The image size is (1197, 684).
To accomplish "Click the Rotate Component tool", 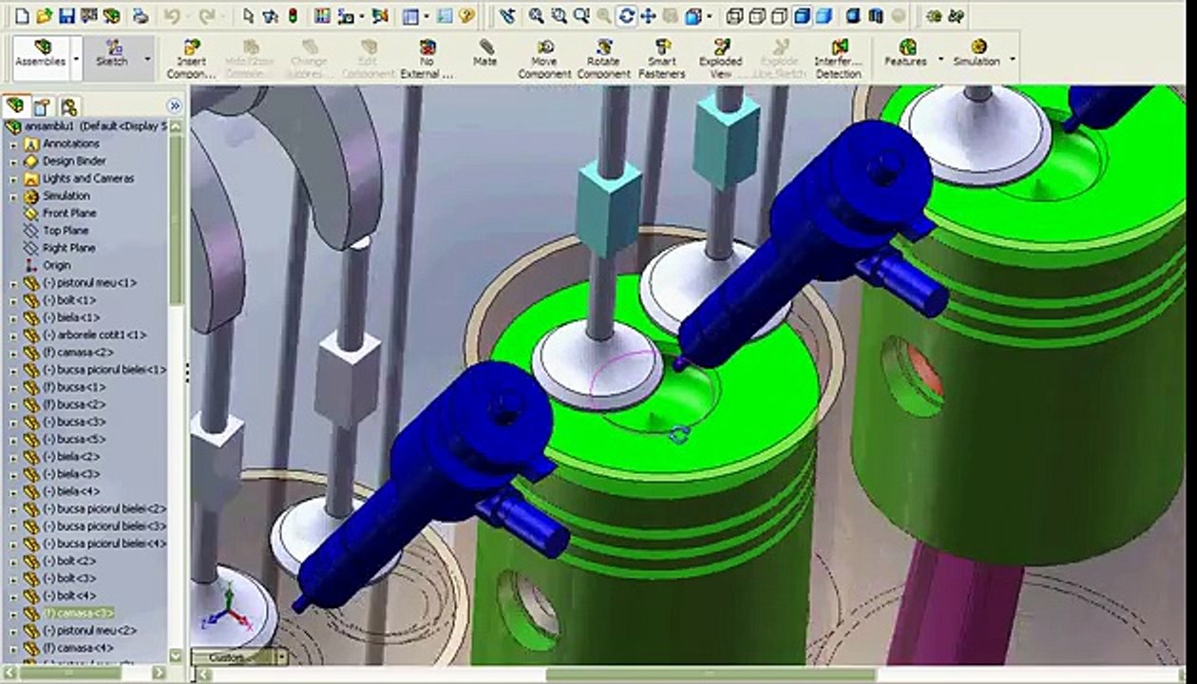I will (x=603, y=59).
